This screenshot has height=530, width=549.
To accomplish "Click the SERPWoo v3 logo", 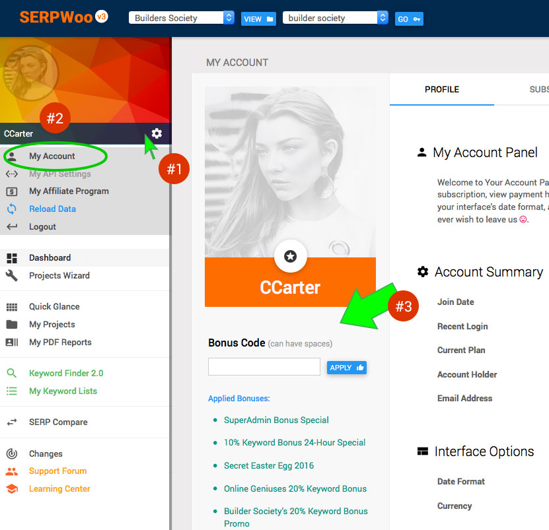I will [63, 17].
